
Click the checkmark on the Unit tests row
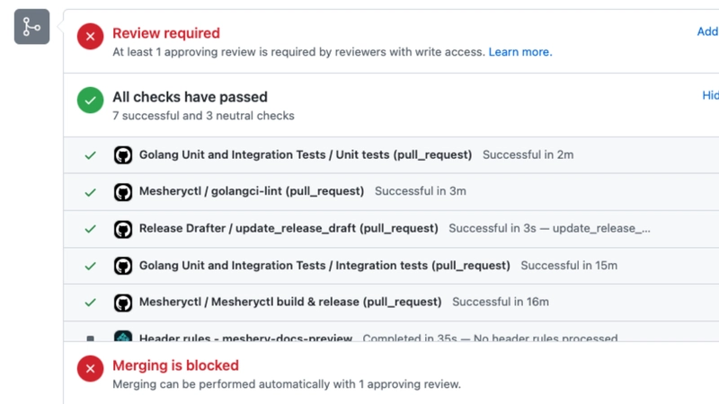click(x=91, y=155)
